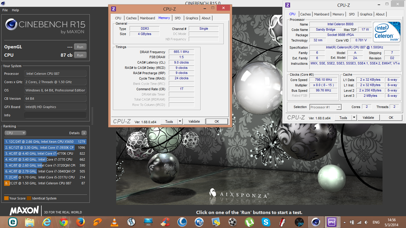
Task: Select the Core i7-3930K ranking entry
Action: point(45,148)
